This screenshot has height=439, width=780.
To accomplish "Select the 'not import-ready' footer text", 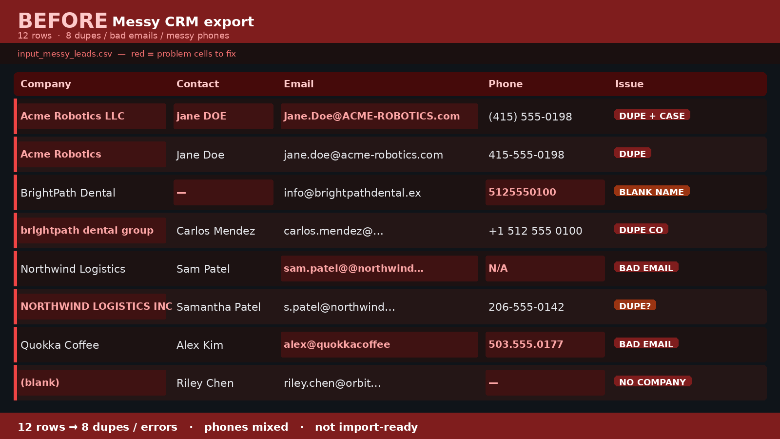I will (366, 427).
